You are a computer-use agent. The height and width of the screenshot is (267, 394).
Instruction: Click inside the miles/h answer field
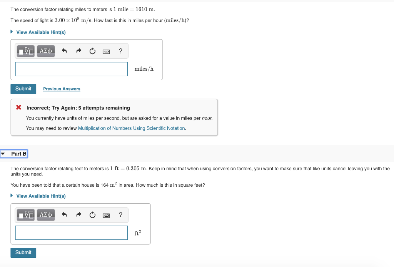[x=71, y=69]
